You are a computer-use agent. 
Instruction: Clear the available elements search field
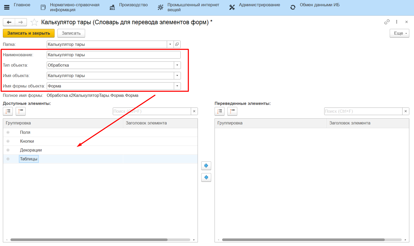pyautogui.click(x=194, y=111)
